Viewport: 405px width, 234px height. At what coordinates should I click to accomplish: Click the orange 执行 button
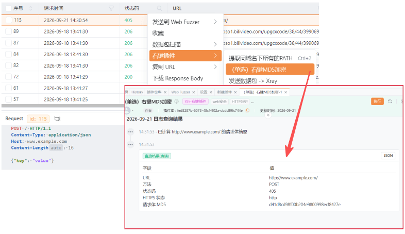point(377,102)
